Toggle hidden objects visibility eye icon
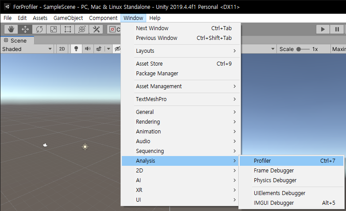The height and width of the screenshot is (211, 346). (x=117, y=49)
